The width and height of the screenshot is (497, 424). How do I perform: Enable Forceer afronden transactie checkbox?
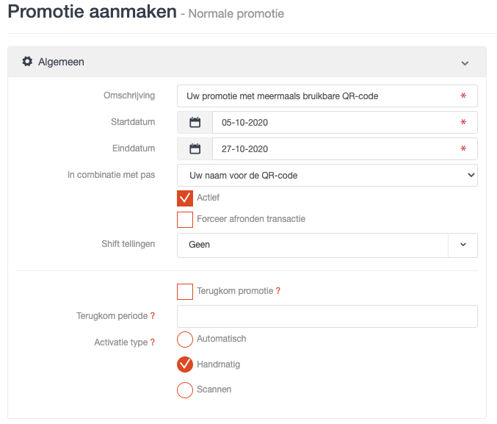click(x=185, y=220)
